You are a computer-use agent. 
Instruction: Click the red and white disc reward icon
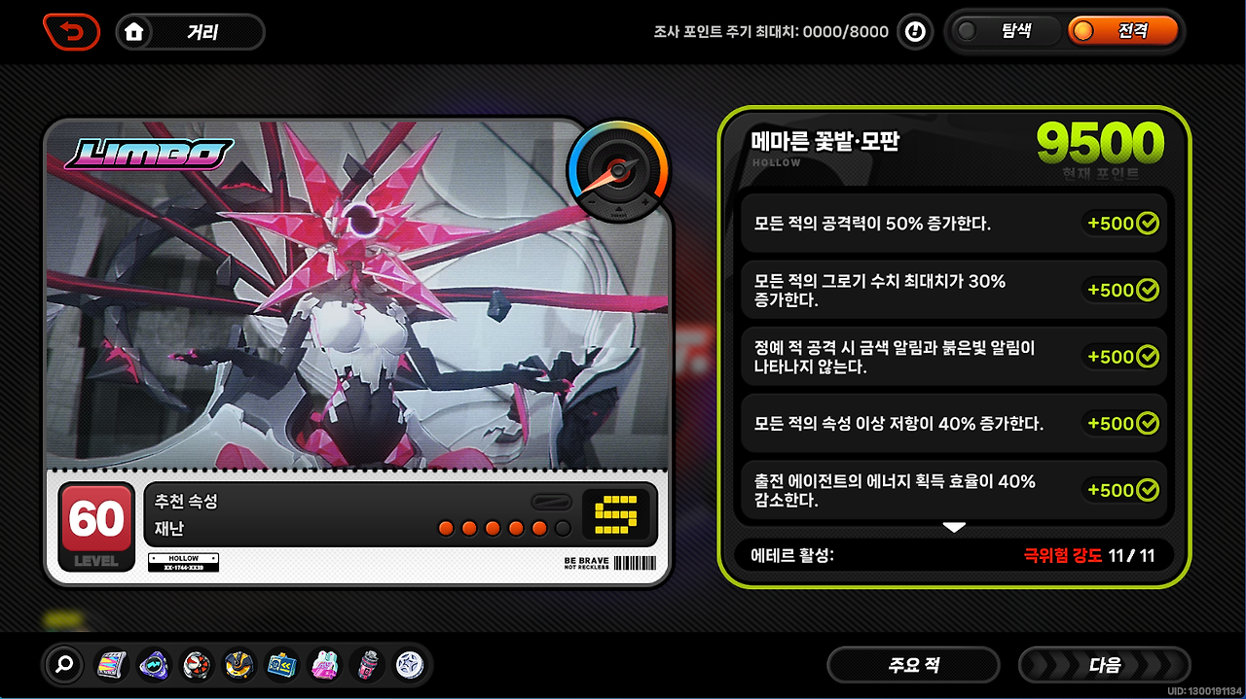pyautogui.click(x=197, y=665)
